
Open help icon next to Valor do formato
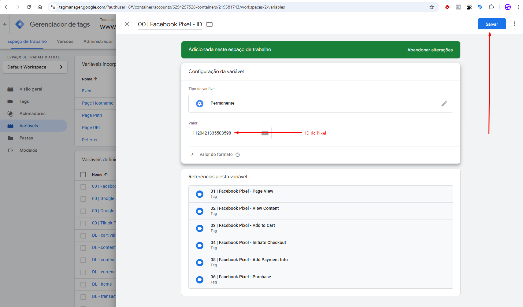(x=238, y=155)
